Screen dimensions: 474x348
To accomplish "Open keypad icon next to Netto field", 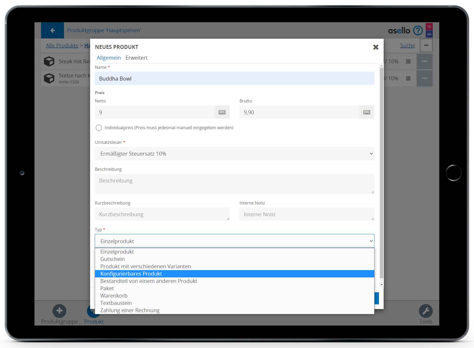I will [x=222, y=112].
